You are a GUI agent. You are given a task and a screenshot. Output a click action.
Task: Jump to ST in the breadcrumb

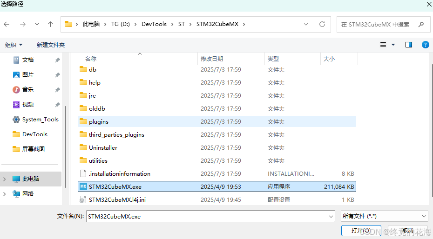(182, 24)
